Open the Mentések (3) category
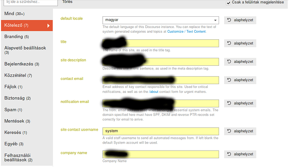This screenshot has width=289, height=167. tap(27, 121)
